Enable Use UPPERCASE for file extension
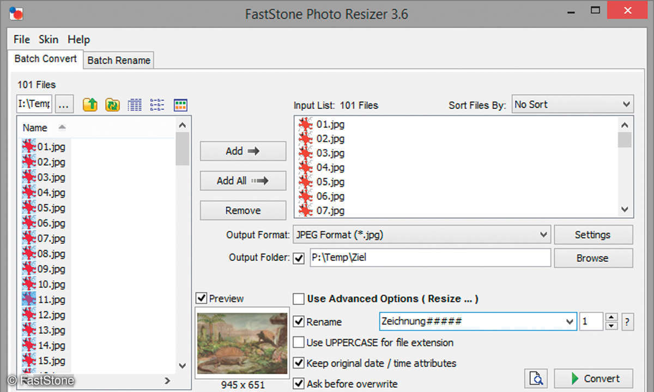 point(299,342)
